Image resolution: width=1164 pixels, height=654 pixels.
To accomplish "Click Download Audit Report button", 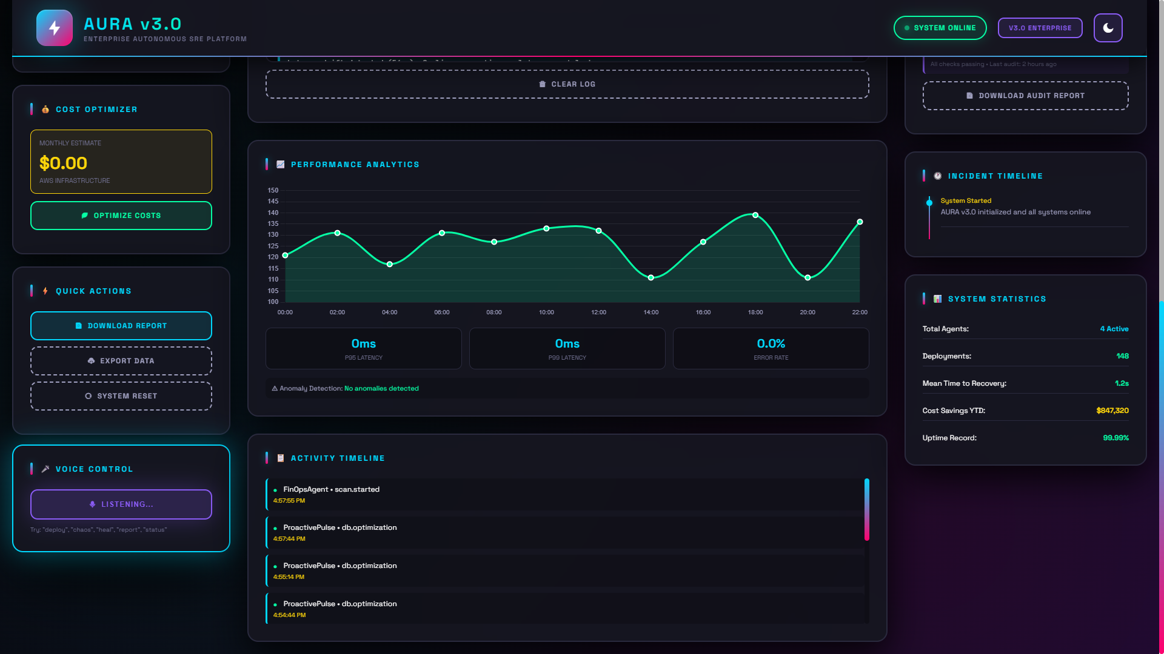I will click(x=1025, y=96).
